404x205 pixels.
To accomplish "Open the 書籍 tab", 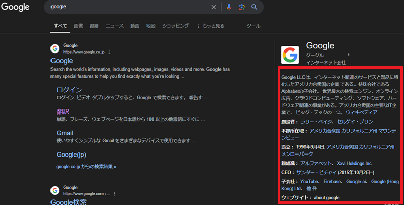I will click(x=94, y=26).
